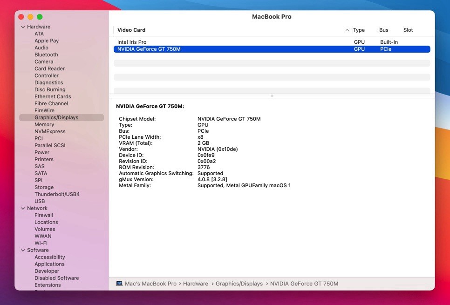The image size is (450, 305).
Task: Select USB under Hardware
Action: tap(40, 201)
